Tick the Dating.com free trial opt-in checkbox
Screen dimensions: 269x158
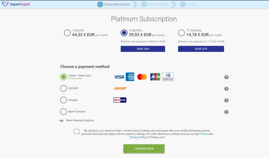77,132
